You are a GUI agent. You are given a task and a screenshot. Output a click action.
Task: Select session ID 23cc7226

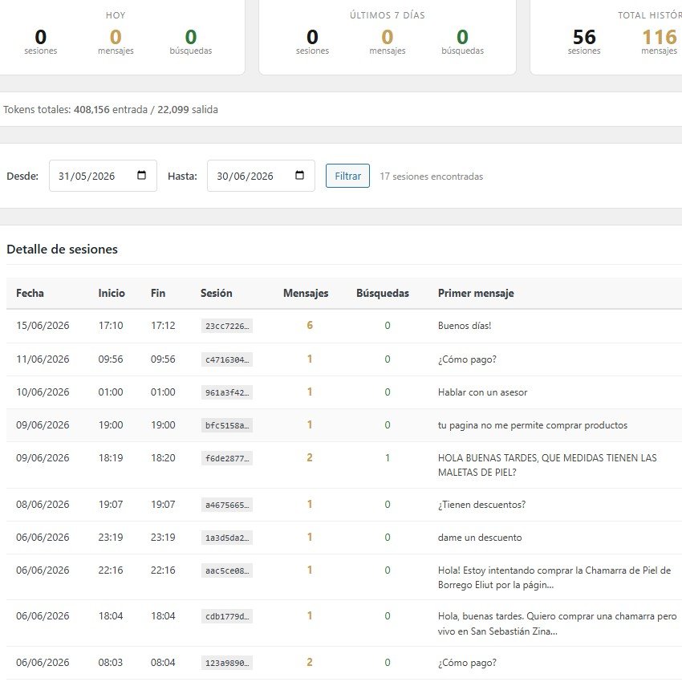[x=227, y=327]
